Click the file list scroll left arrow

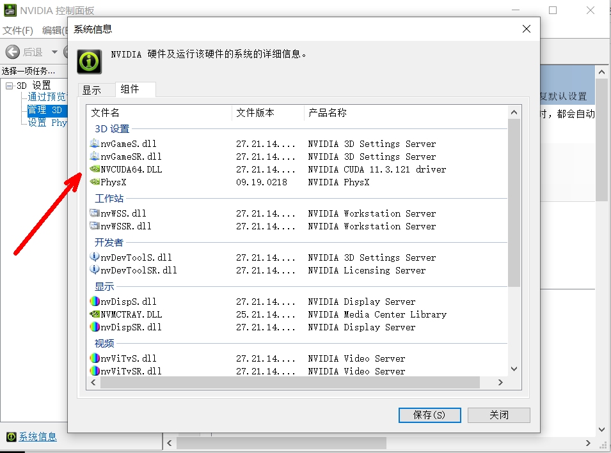click(93, 383)
